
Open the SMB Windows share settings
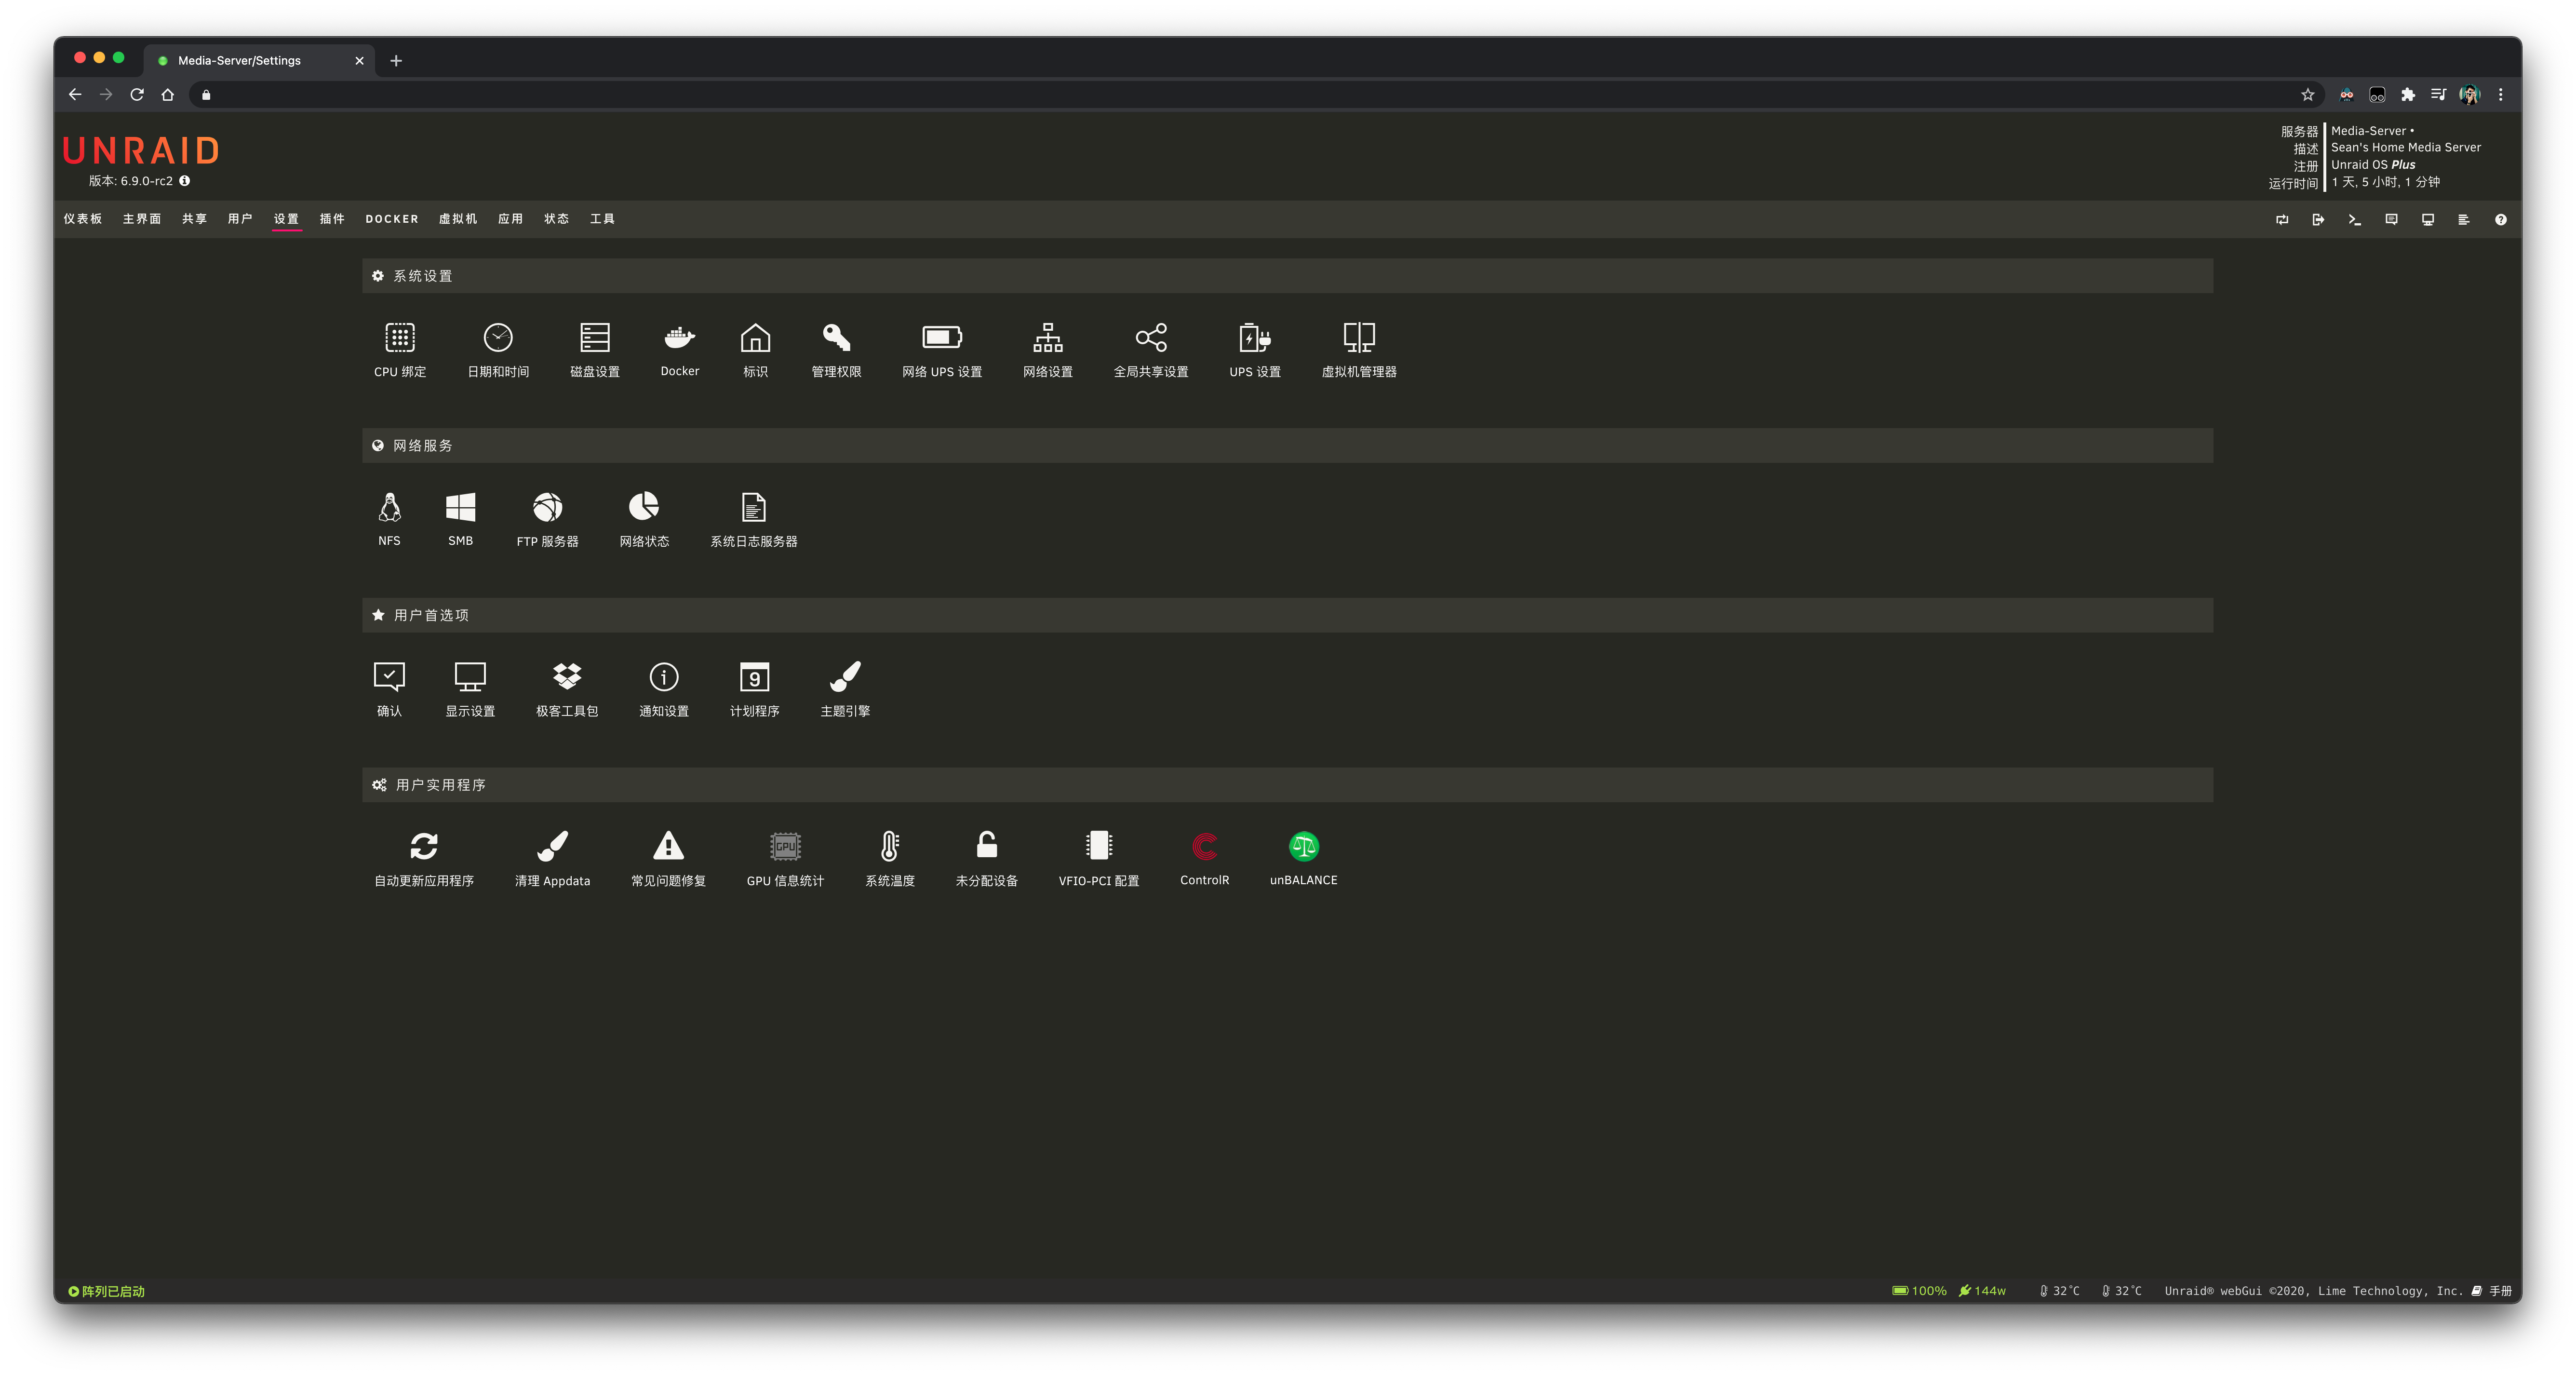pyautogui.click(x=460, y=508)
